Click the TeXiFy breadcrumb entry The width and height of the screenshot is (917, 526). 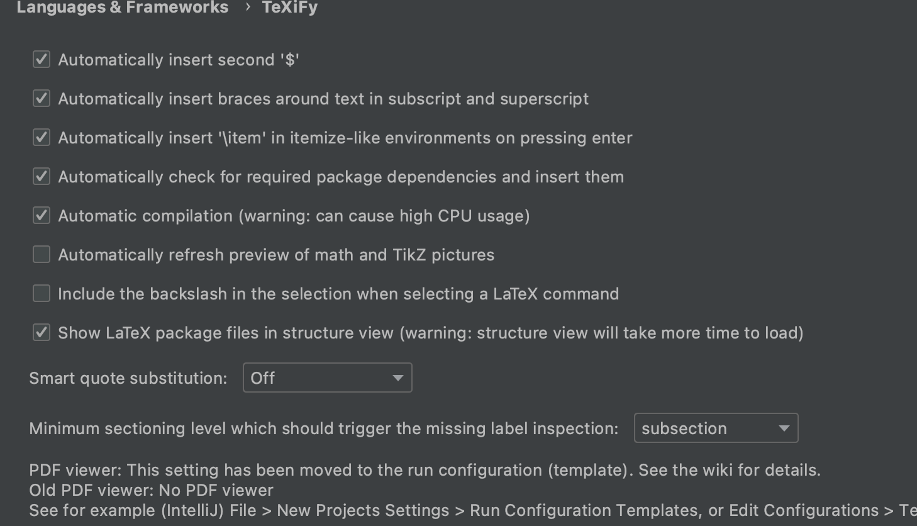coord(290,8)
